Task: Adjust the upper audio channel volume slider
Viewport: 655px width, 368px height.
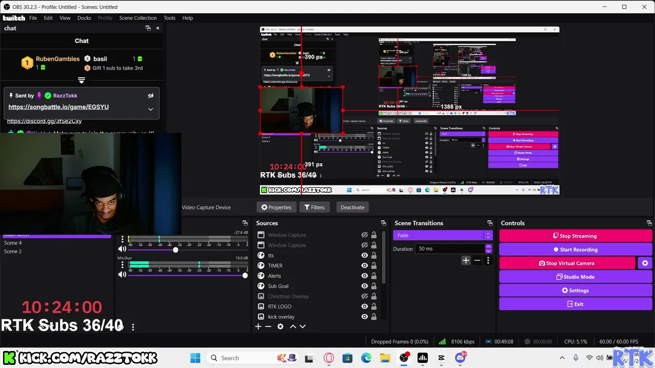Action: (x=176, y=249)
